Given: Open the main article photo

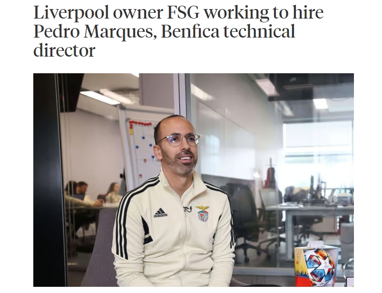Looking at the screenshot, I should click(x=194, y=180).
